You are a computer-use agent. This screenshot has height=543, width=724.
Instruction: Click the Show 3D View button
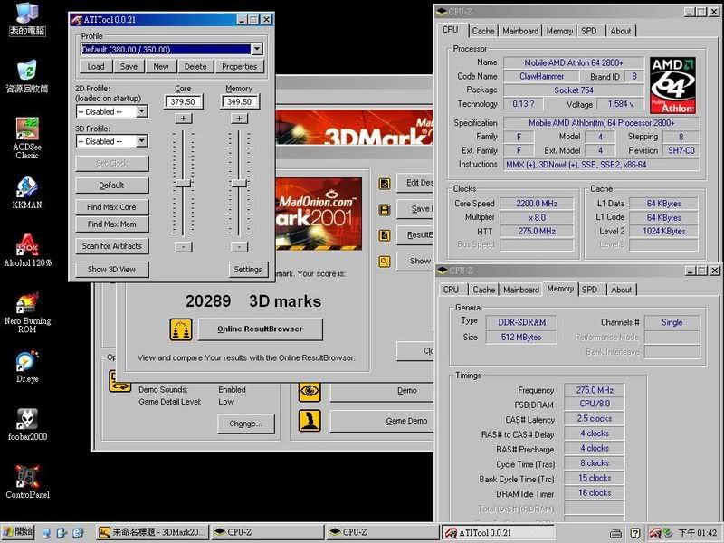[111, 269]
